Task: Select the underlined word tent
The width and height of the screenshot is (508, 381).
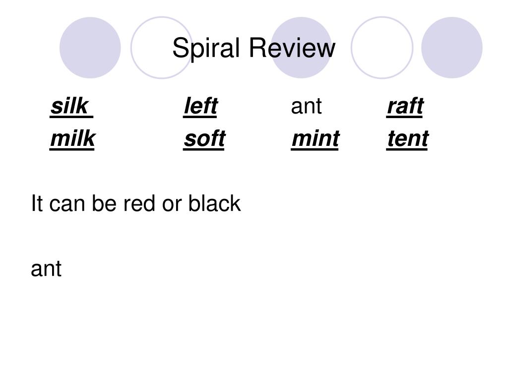Action: pos(408,139)
